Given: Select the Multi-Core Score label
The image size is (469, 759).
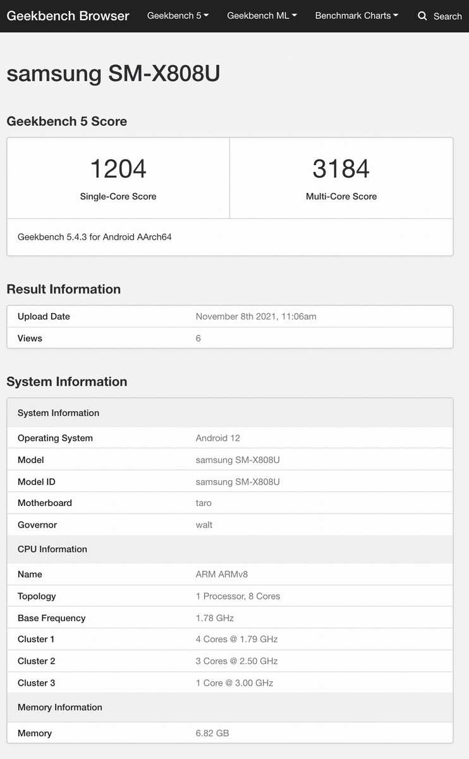Looking at the screenshot, I should click(x=341, y=197).
